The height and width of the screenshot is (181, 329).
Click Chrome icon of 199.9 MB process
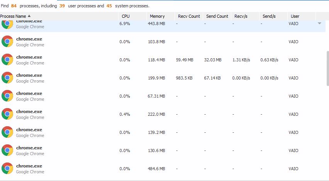pos(7,78)
